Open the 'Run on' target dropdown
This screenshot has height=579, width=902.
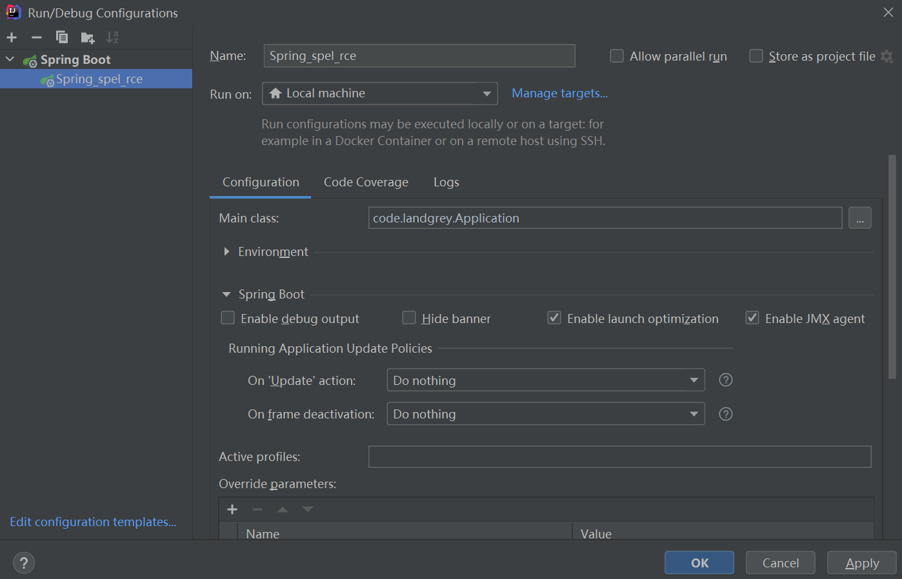[x=488, y=93]
